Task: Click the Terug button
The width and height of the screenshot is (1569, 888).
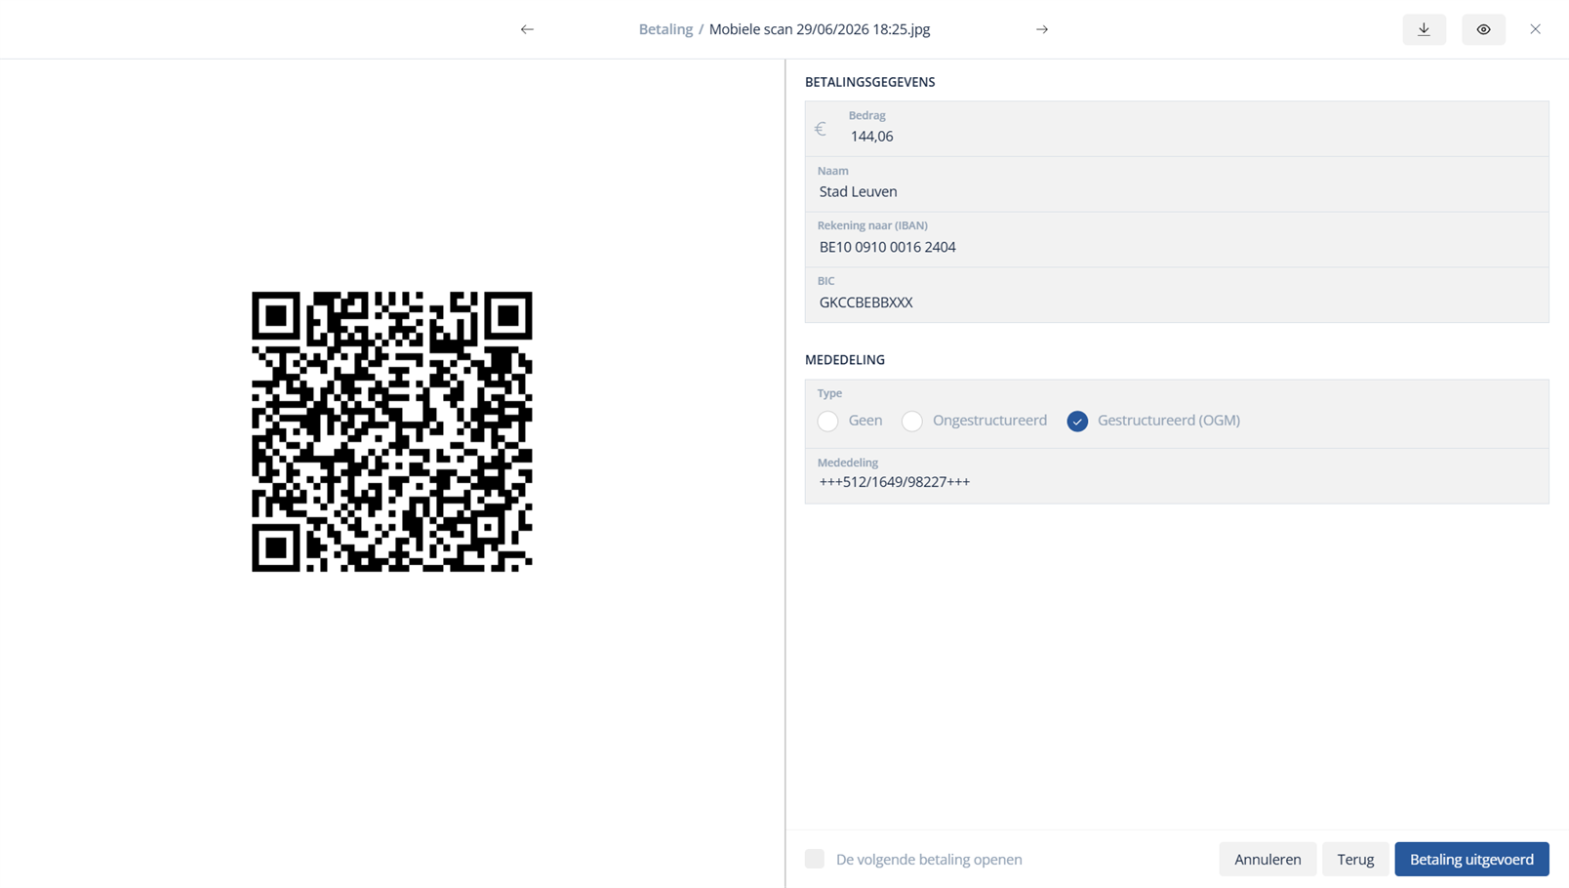Action: 1355,859
